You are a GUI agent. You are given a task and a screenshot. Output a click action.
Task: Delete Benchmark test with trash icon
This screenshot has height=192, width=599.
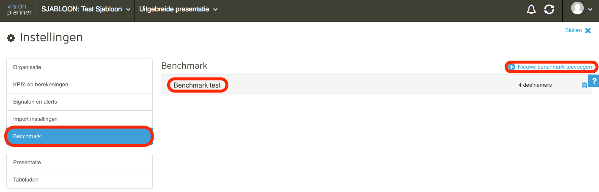point(585,85)
